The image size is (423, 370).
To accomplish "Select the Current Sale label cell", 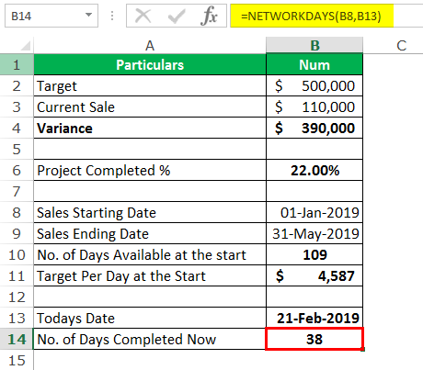I will pyautogui.click(x=150, y=107).
